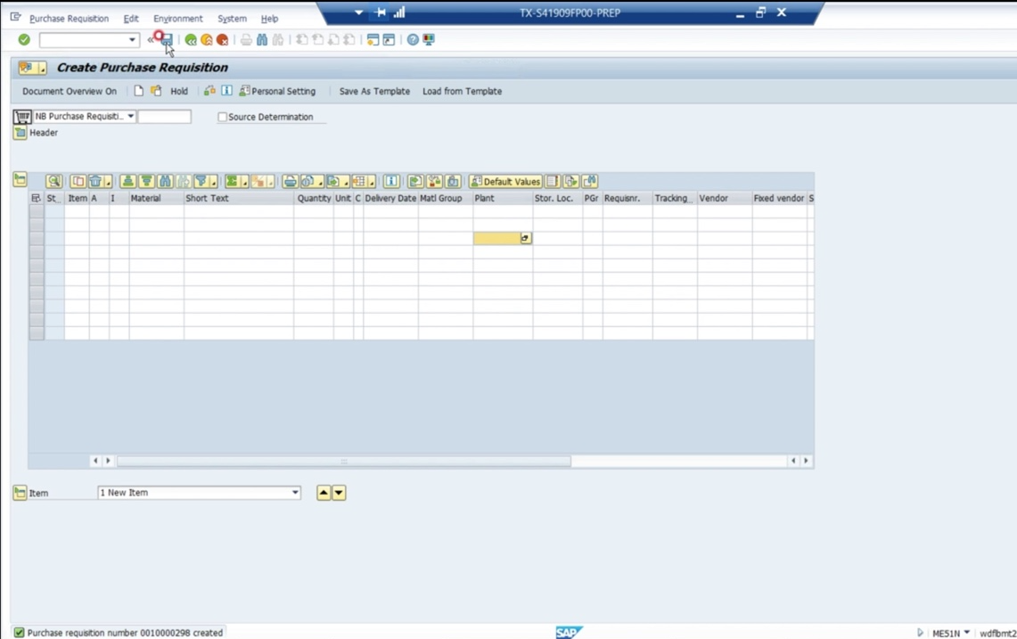Click the Choose Layout grid icon
This screenshot has height=639, width=1017.
coord(359,181)
